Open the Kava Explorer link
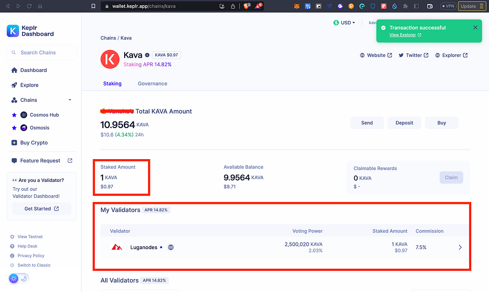Screen dimensions: 489x292 (451, 55)
